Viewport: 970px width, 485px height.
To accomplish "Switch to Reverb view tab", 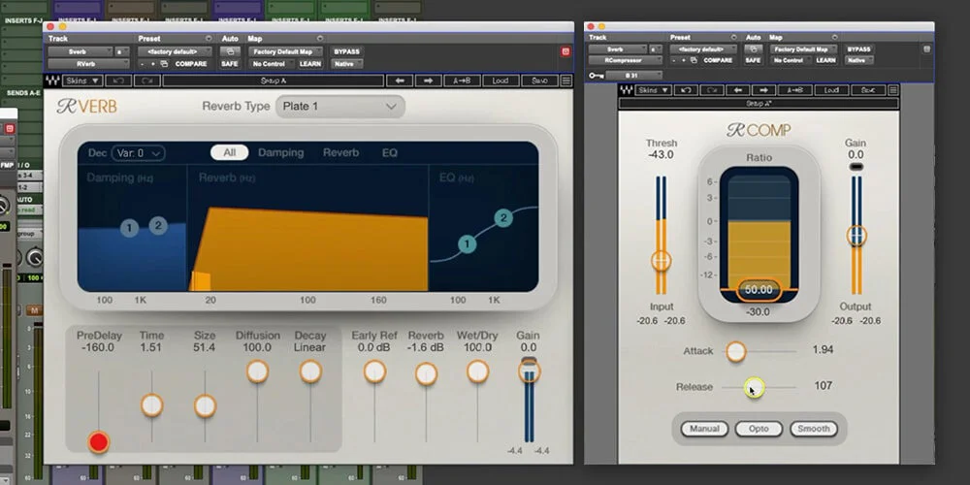I will click(x=340, y=153).
